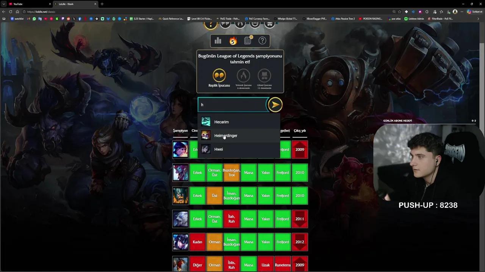485x272 pixels.
Task: Open the Whelps Global bookmark
Action: 285,19
